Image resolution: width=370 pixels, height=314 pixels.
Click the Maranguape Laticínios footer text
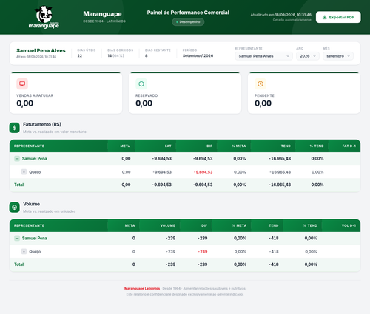pos(142,288)
